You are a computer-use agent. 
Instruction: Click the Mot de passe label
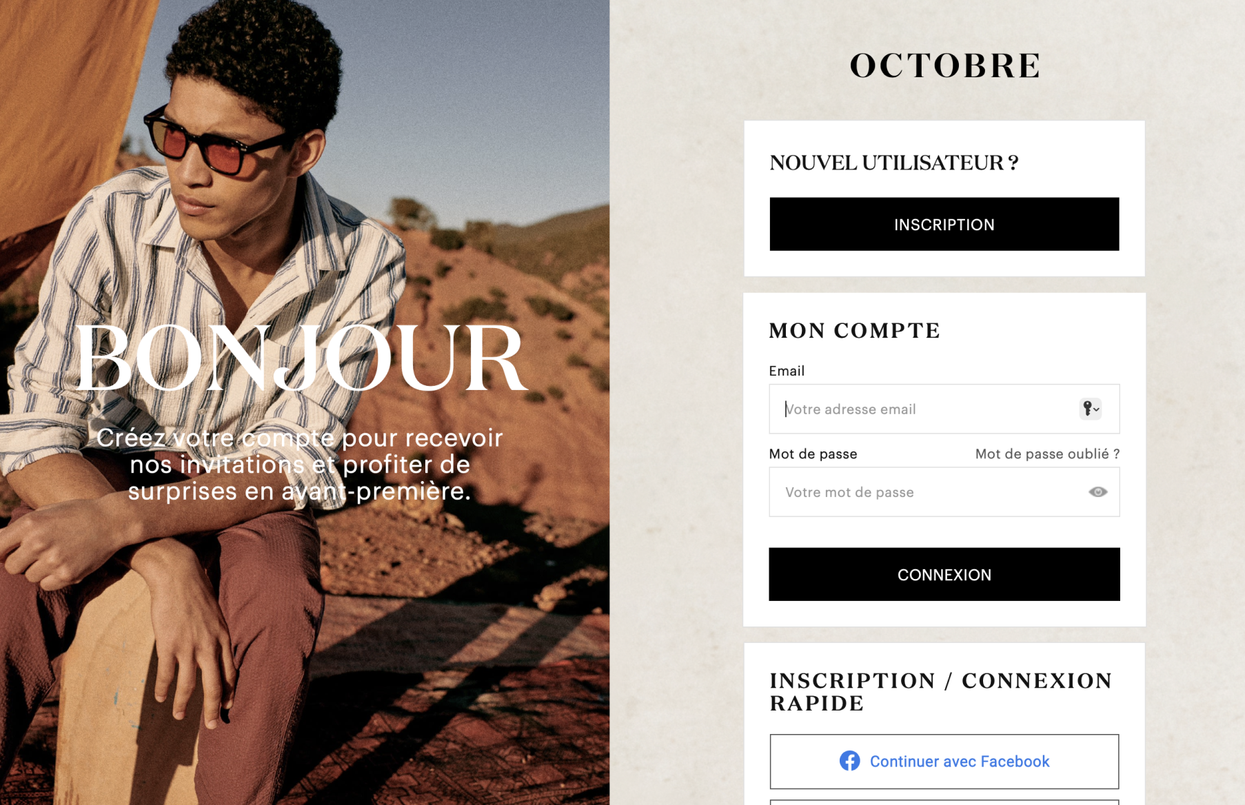(813, 454)
